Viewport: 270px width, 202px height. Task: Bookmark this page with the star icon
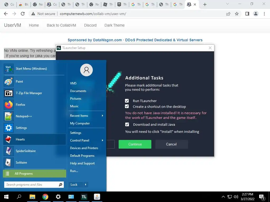tap(237, 14)
